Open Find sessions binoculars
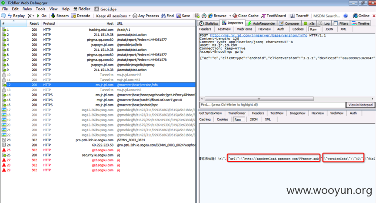376x203 pixels. 167,16
